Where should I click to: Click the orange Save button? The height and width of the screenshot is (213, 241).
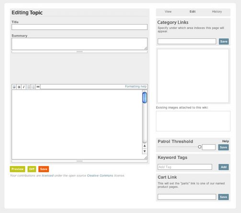pyautogui.click(x=44, y=169)
